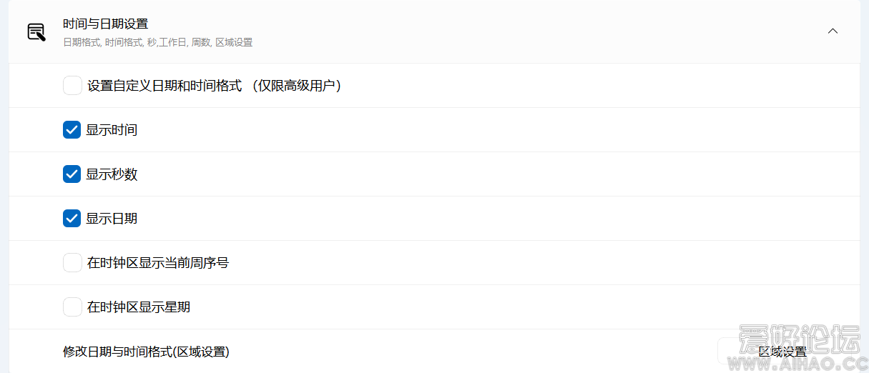The image size is (869, 373).
Task: Open the 区域设置 button
Action: [x=783, y=352]
